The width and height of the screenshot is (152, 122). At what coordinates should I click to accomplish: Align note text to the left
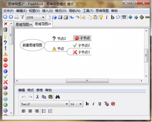coord(24,111)
